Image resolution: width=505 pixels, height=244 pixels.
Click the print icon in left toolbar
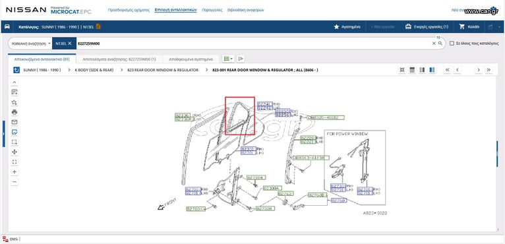point(14,112)
